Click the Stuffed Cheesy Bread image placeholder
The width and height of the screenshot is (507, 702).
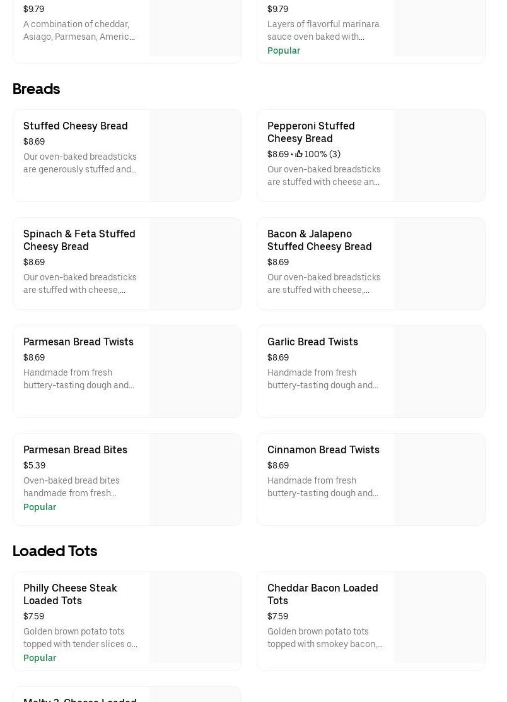[x=195, y=155]
